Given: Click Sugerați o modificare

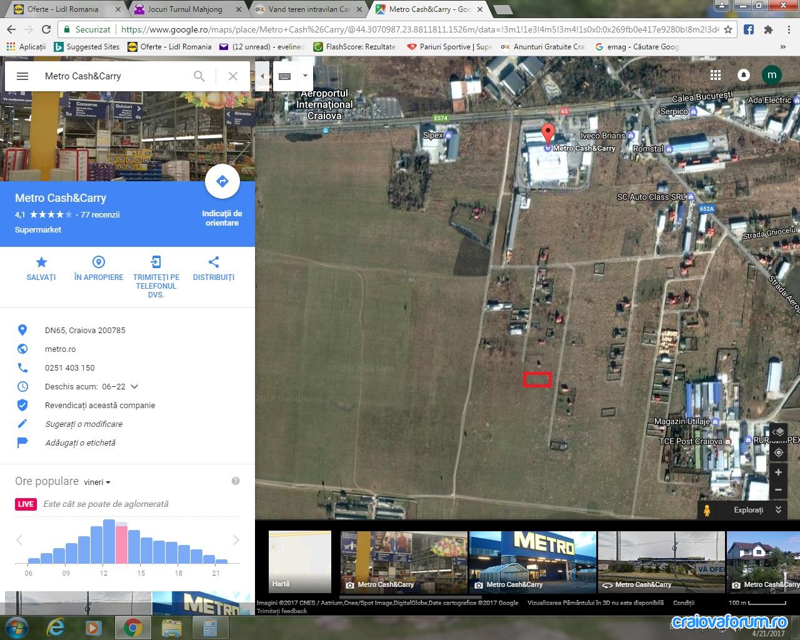Looking at the screenshot, I should pos(84,424).
